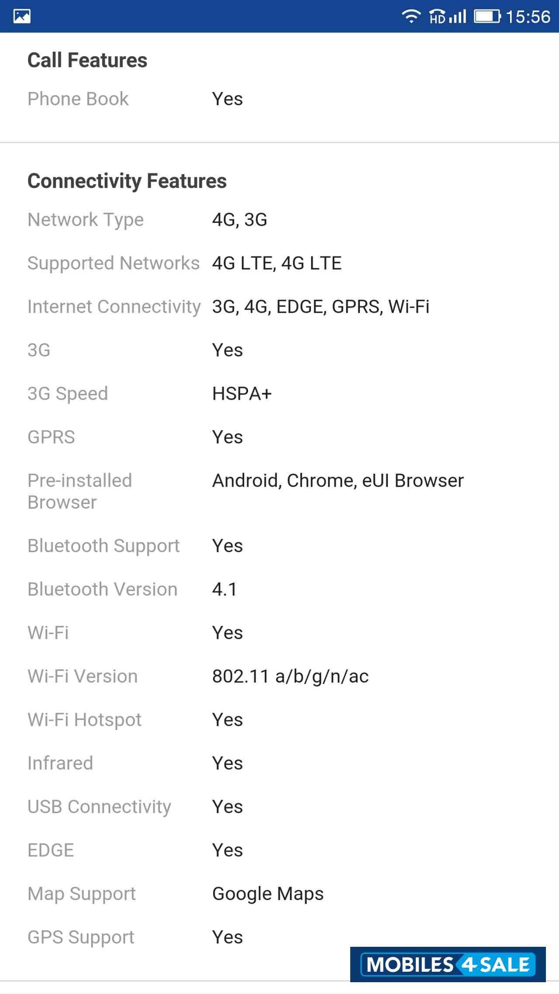The image size is (559, 994).
Task: Tap the Supported Networks 4G LTE value
Action: click(277, 263)
